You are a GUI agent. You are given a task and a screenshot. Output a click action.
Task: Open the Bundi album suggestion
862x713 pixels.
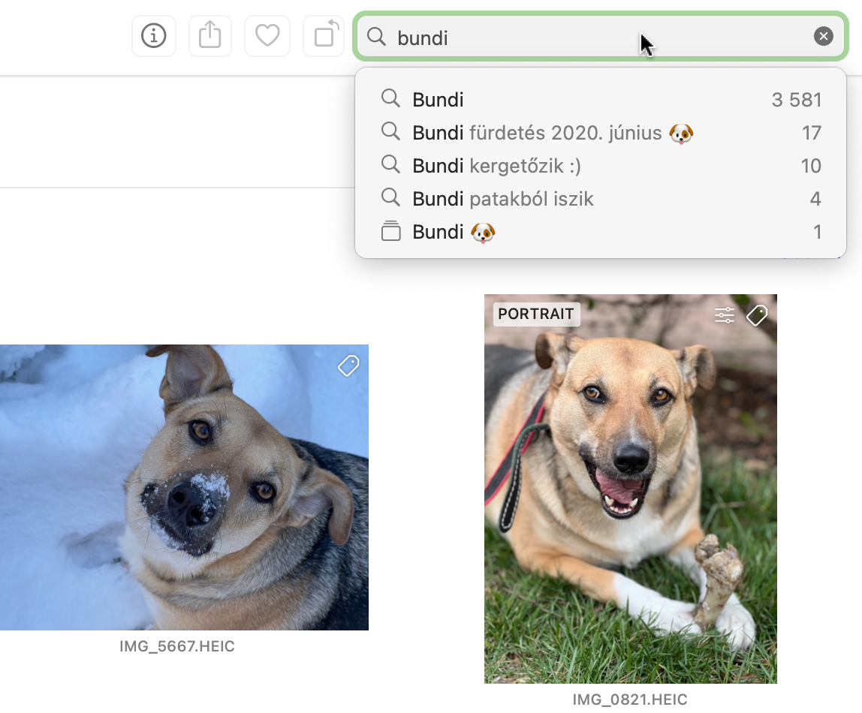pos(601,232)
